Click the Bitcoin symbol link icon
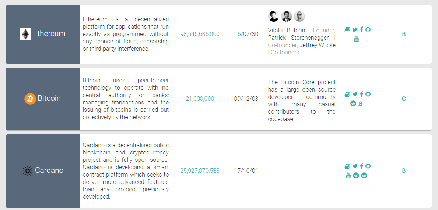Screen dimensions: 438x210 click(x=361, y=104)
